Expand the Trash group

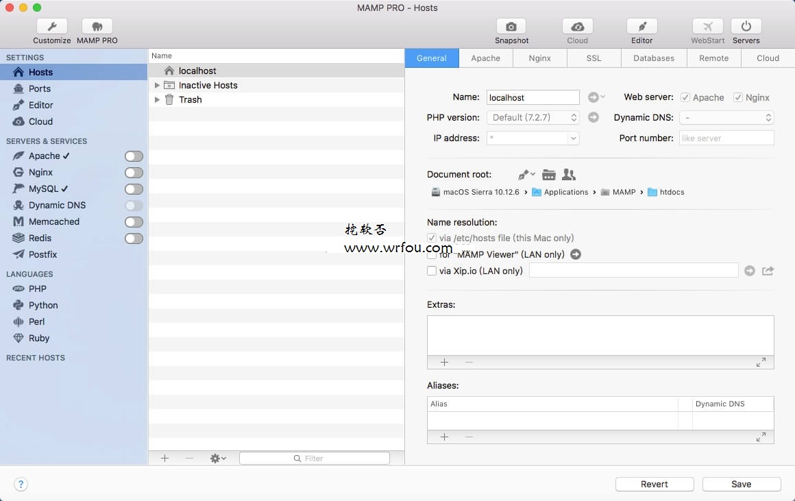point(157,99)
